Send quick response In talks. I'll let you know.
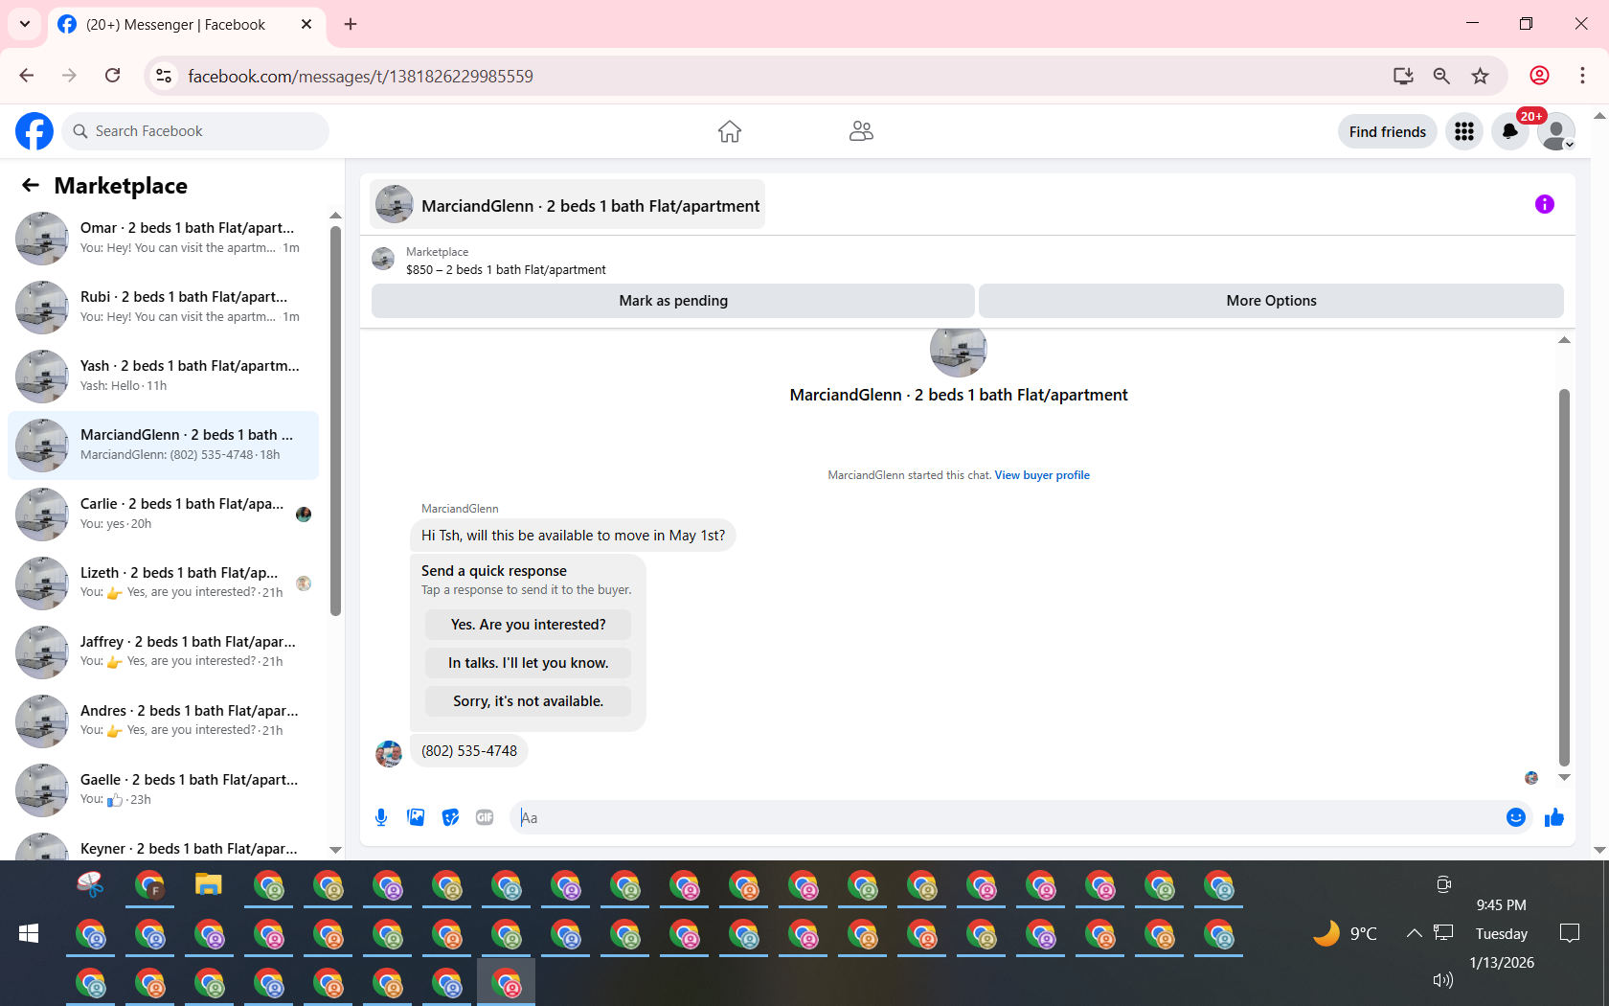The image size is (1609, 1006). pyautogui.click(x=528, y=663)
